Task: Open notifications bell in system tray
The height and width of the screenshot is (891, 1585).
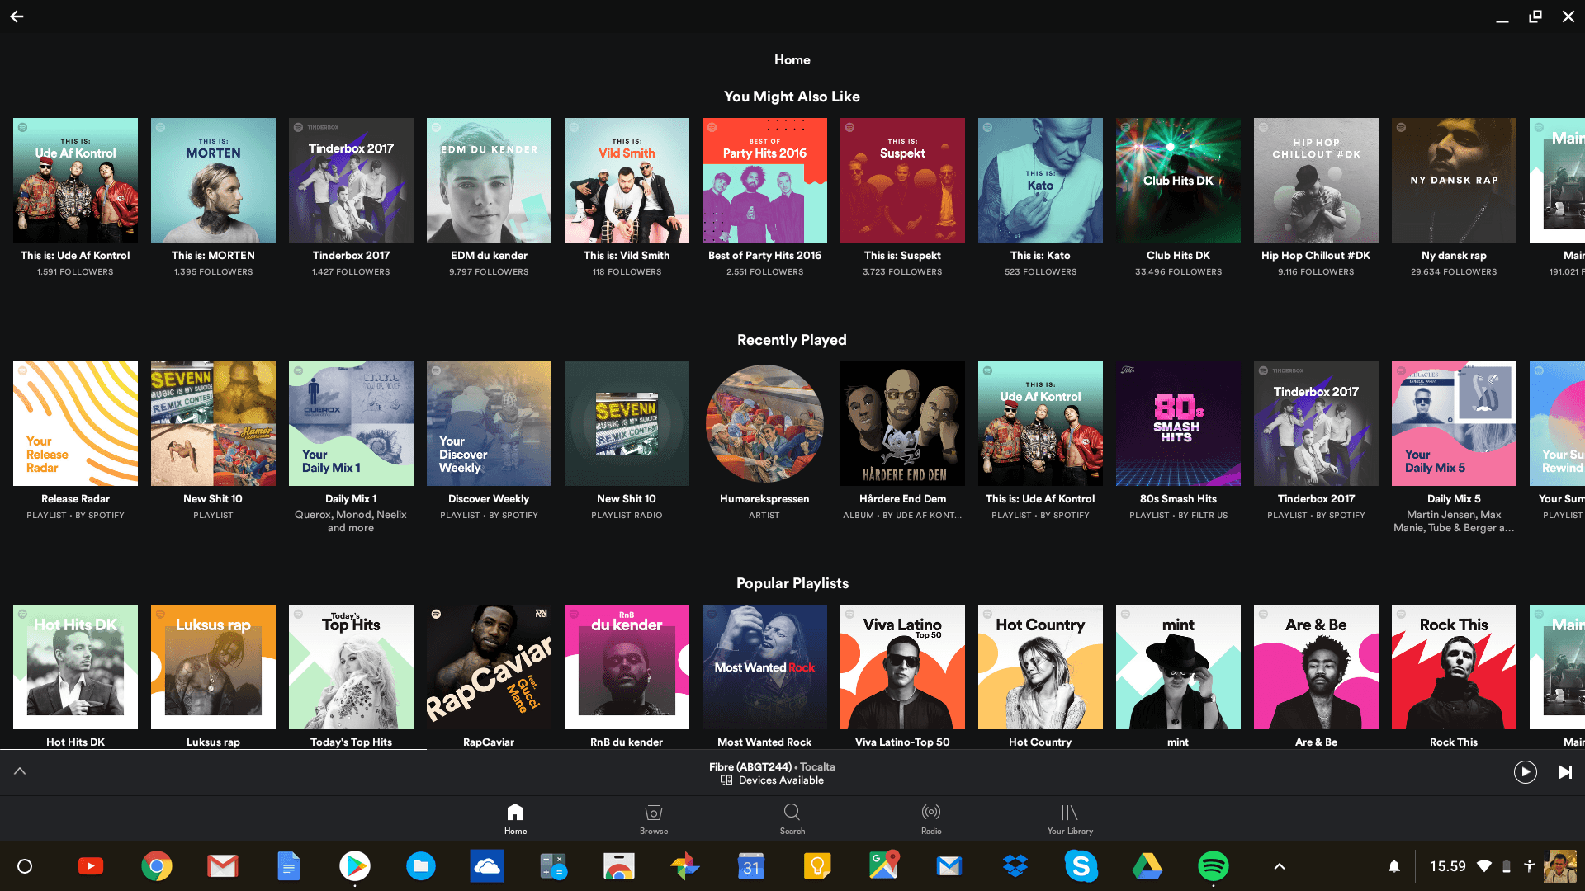Action: point(1394,866)
